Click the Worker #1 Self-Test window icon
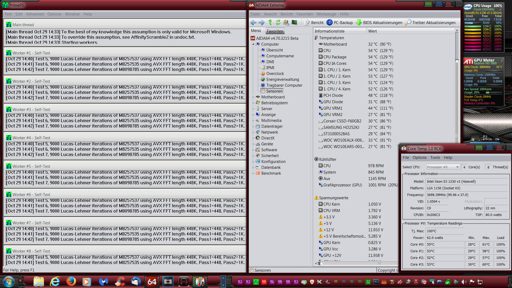Image resolution: width=512 pixels, height=288 pixels. click(x=9, y=53)
